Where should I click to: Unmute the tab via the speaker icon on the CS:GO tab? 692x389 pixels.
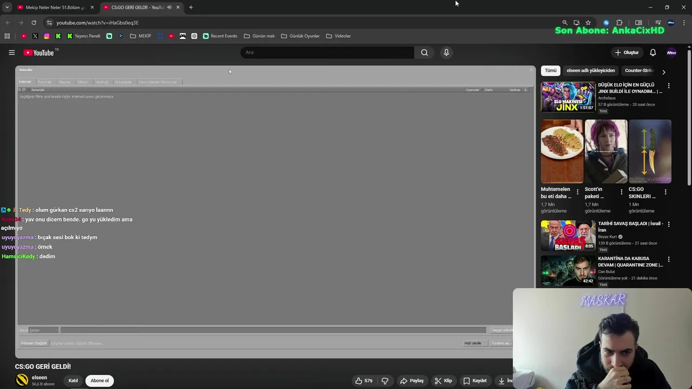[x=169, y=8]
